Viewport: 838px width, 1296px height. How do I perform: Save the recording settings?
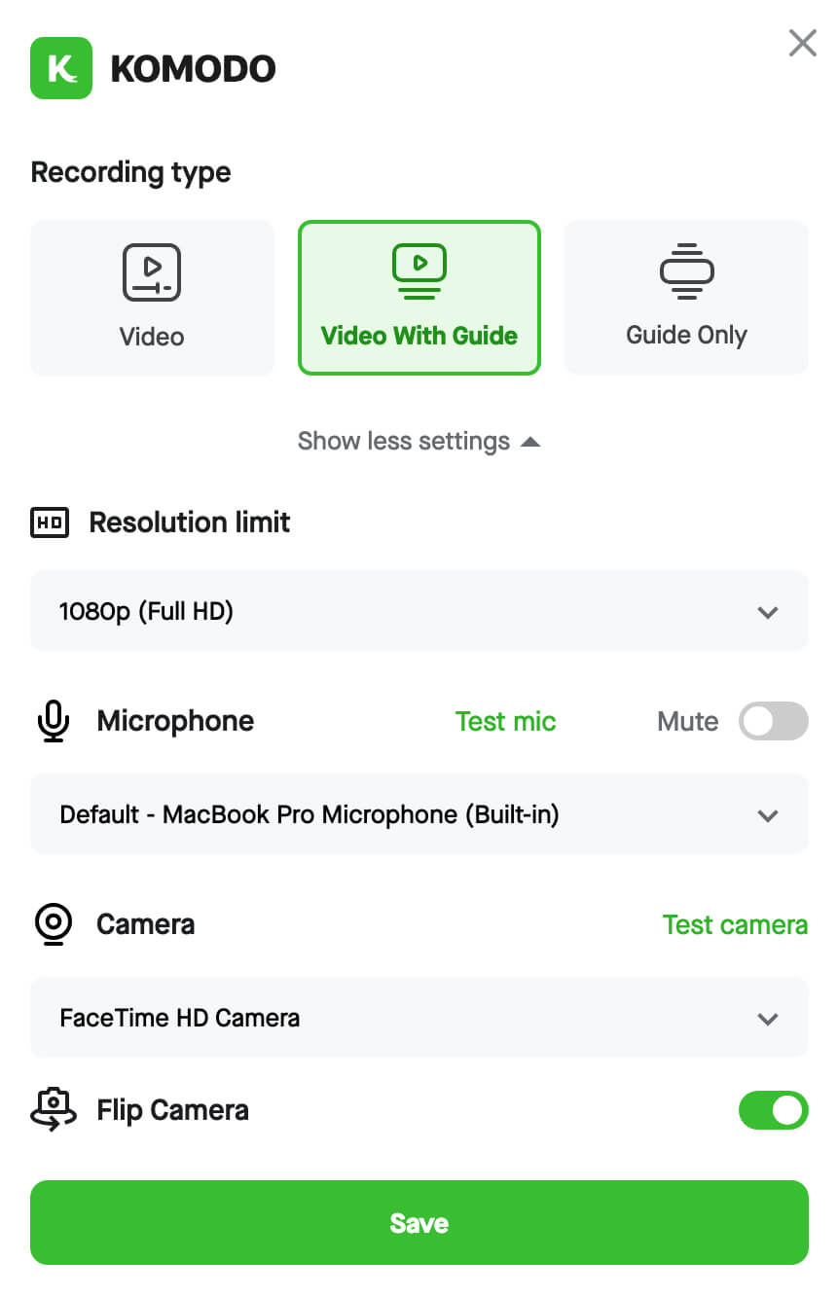[x=419, y=1223]
